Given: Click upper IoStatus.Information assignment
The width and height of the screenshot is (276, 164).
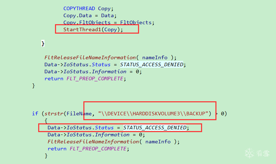Looking at the screenshot, I should (x=93, y=72).
